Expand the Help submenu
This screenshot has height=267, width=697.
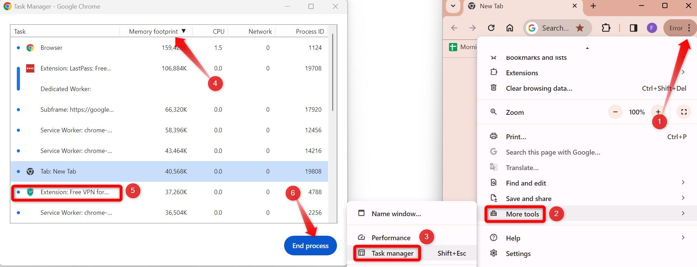coord(587,238)
